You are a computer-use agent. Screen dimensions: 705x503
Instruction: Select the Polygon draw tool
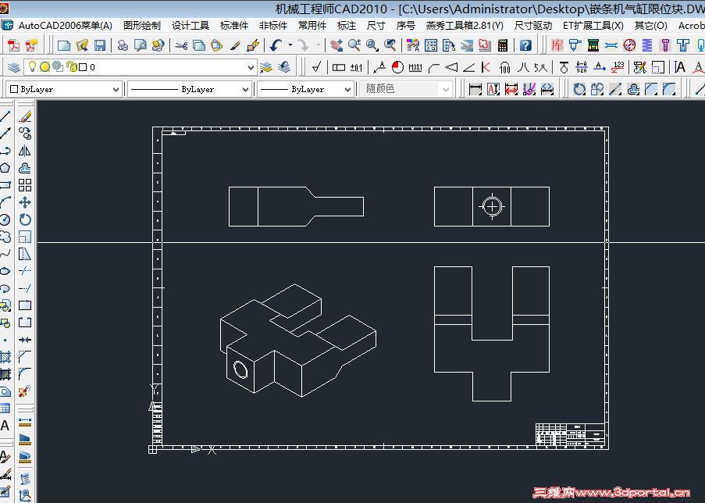[x=5, y=168]
